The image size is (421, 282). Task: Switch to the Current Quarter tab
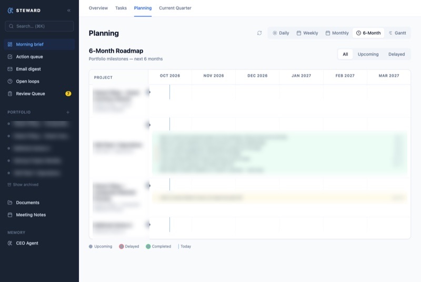tap(175, 8)
